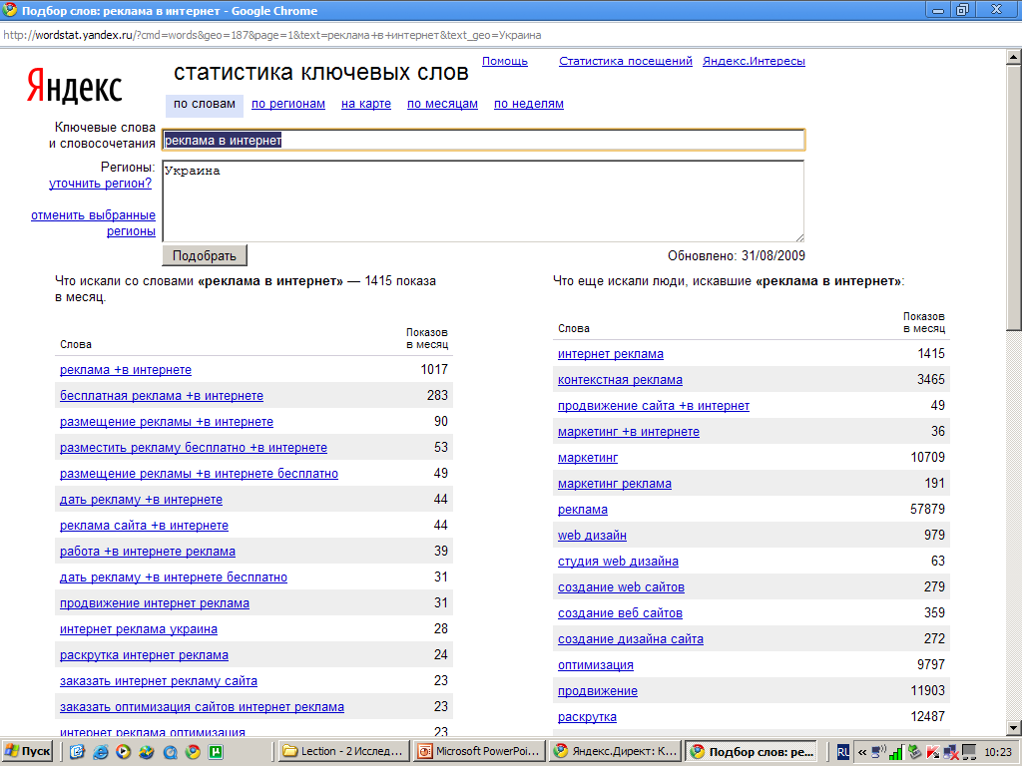Click the globe icon in quick launch

click(x=147, y=752)
